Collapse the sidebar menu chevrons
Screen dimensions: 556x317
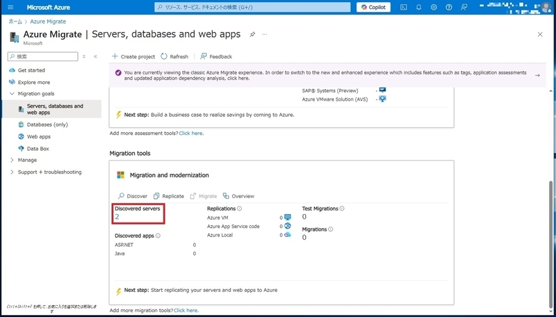95,56
